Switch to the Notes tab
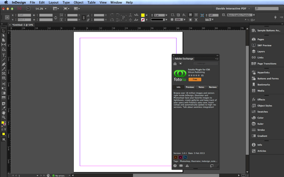The width and height of the screenshot is (284, 177). click(201, 87)
